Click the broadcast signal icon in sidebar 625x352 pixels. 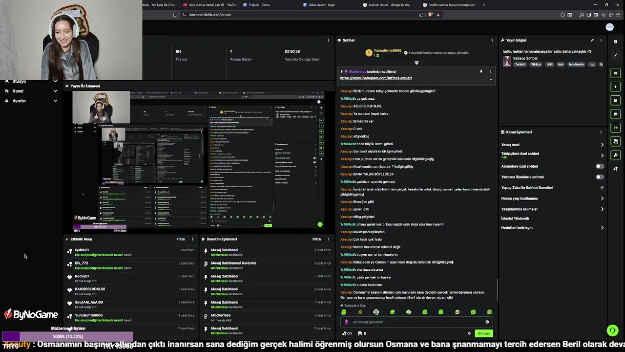point(615,128)
